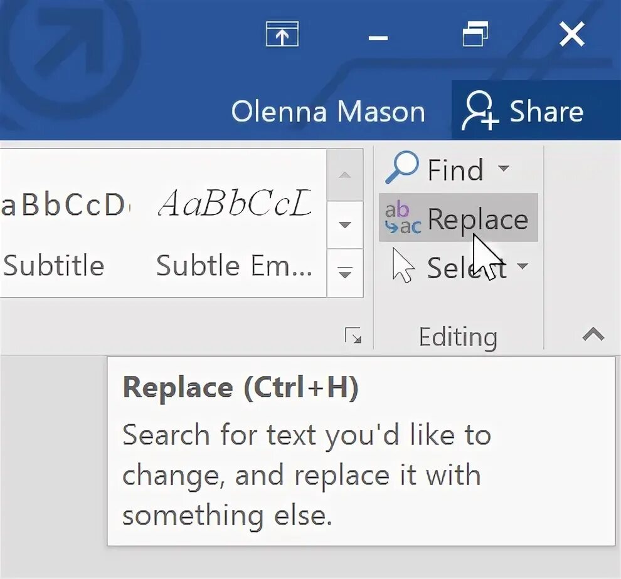621x579 pixels.
Task: Open Ribbon Display Options
Action: 282,36
